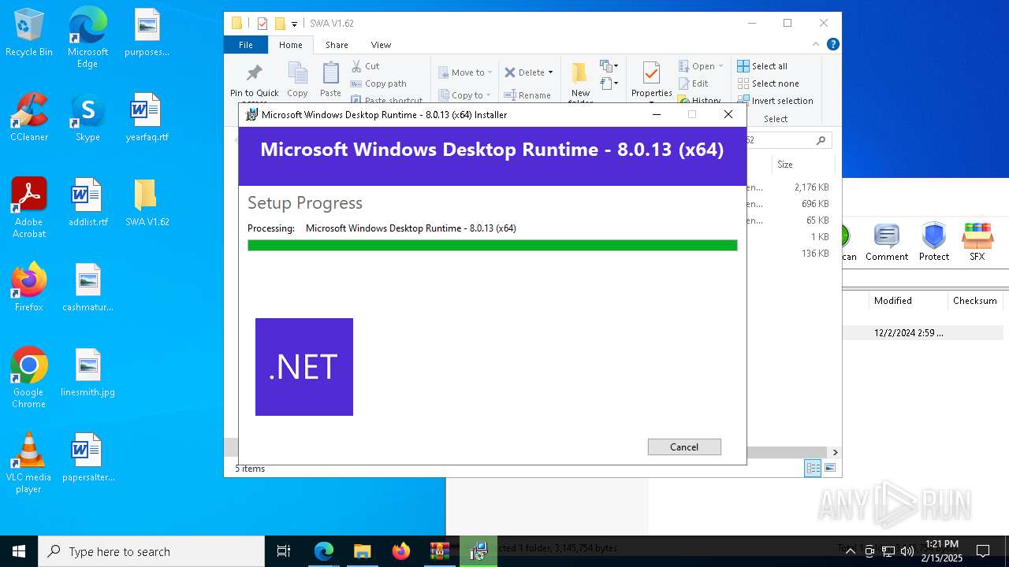1009x567 pixels.
Task: Select CCleaner desktop icon
Action: 29,117
